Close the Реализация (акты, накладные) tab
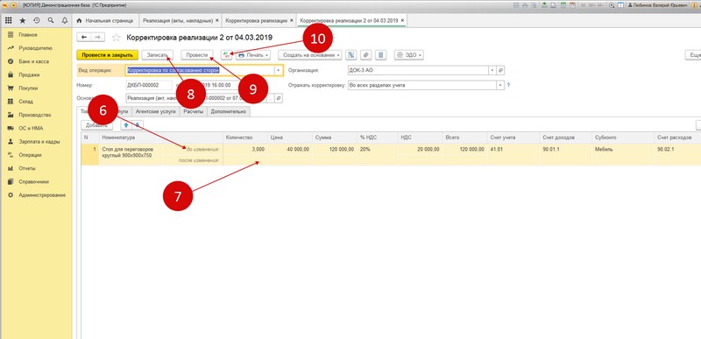701x339 pixels. (217, 20)
